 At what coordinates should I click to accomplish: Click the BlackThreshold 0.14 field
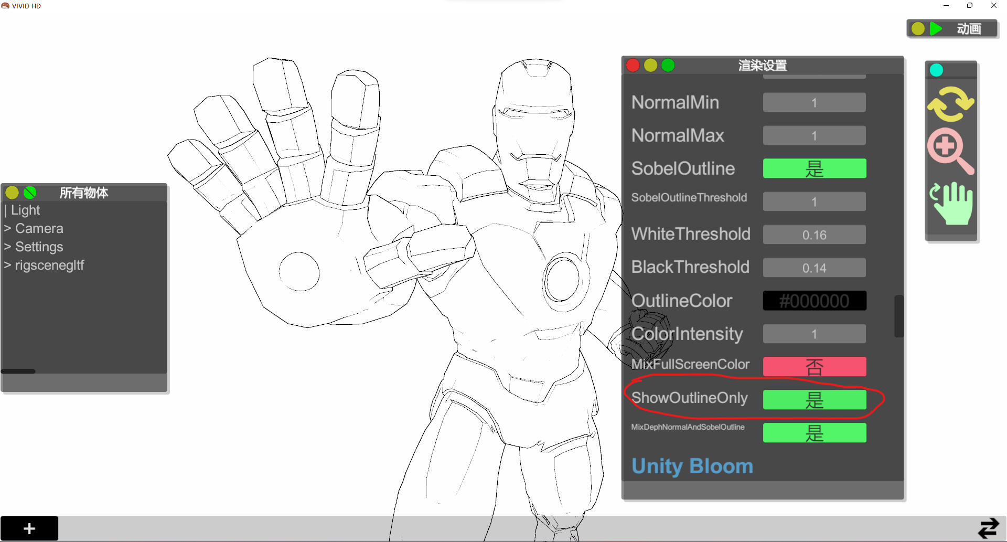[814, 268]
